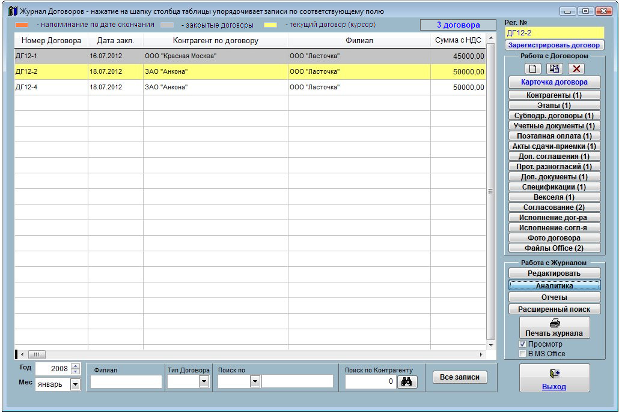Open Карточка договора
The image size is (619, 412).
click(554, 82)
